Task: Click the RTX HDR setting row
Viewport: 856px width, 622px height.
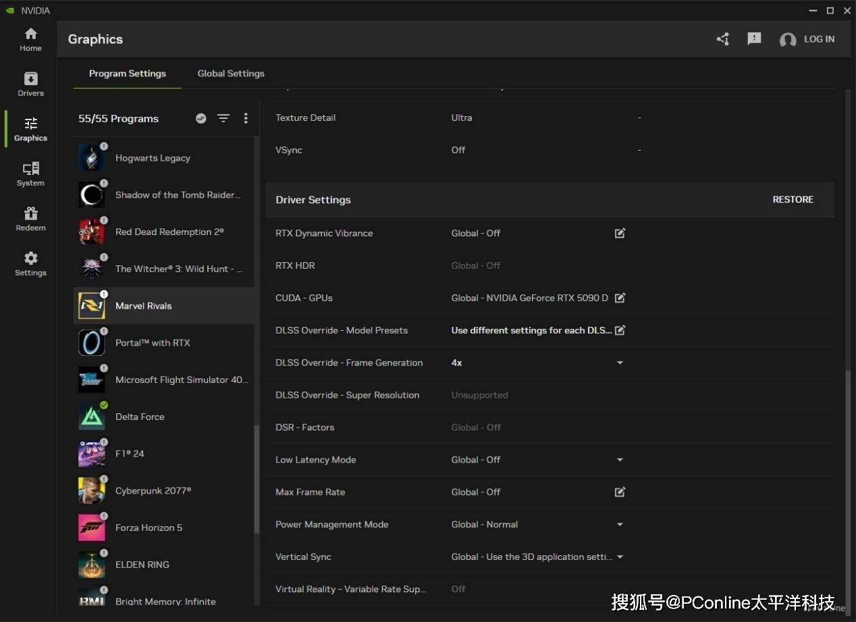Action: click(x=550, y=265)
